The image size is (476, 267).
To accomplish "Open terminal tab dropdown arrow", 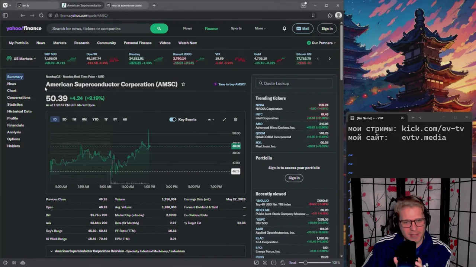I will click(420, 118).
